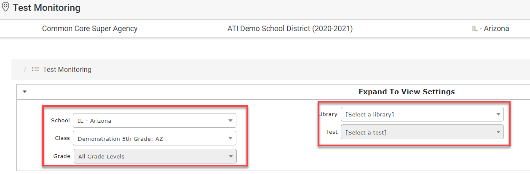Click the Test Monitoring page title
Screen dimensions: 530x174
pyautogui.click(x=46, y=8)
